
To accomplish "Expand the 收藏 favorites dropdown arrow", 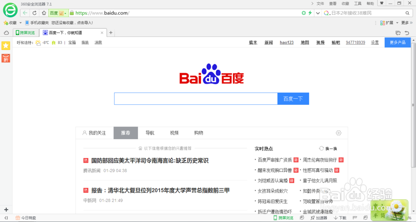I will pos(20,23).
